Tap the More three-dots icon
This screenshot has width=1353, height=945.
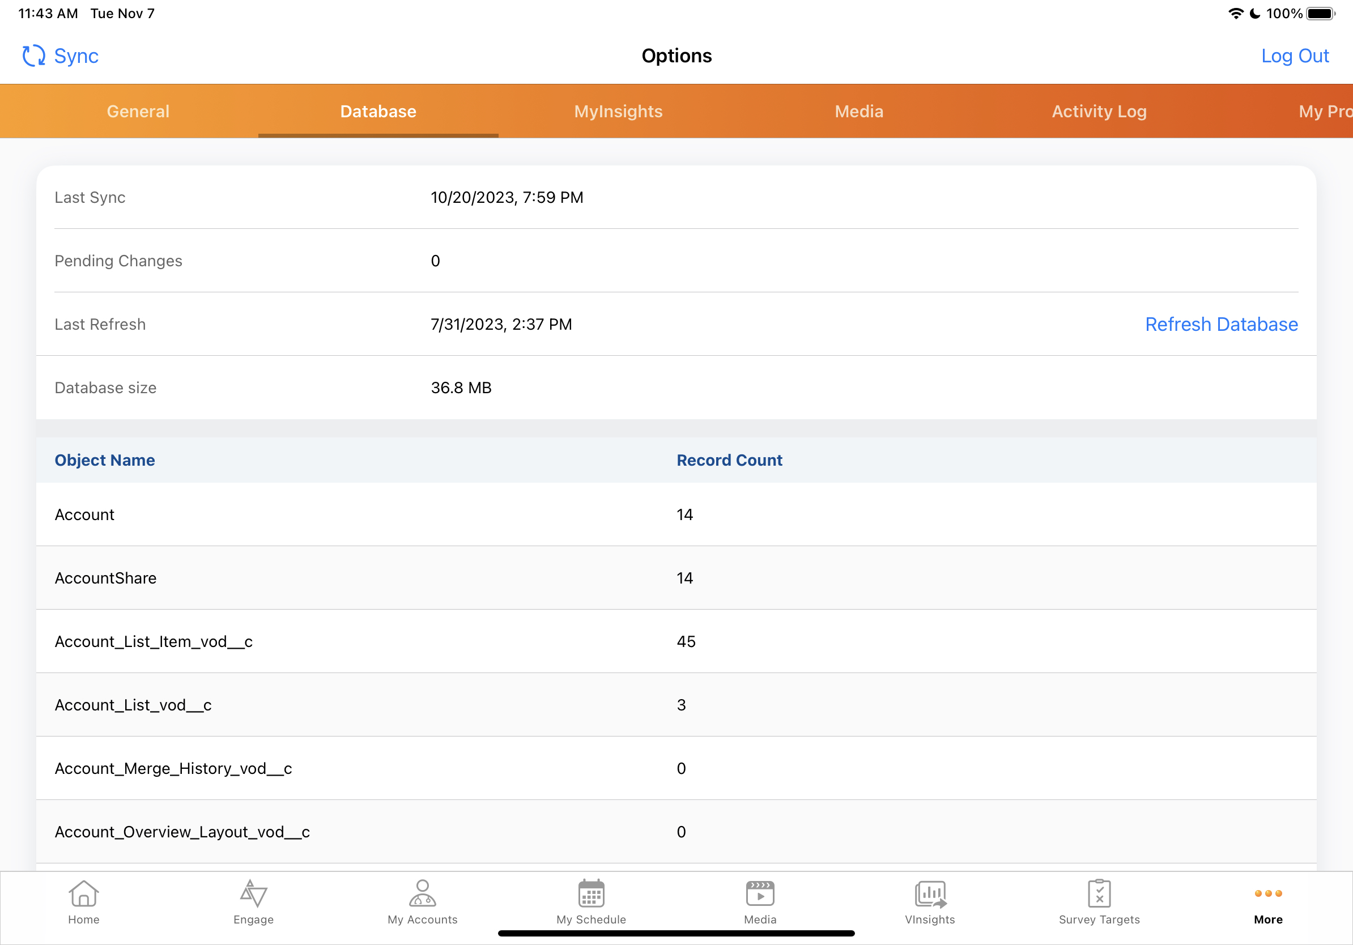[1268, 894]
